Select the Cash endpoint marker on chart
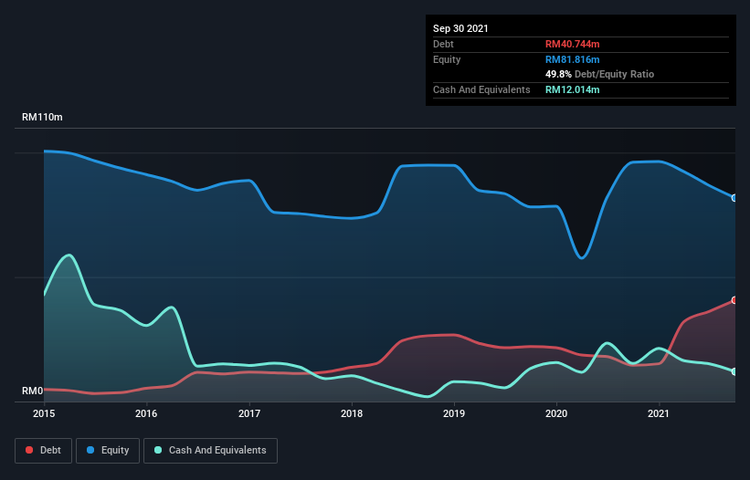The height and width of the screenshot is (480, 750). pyautogui.click(x=734, y=371)
